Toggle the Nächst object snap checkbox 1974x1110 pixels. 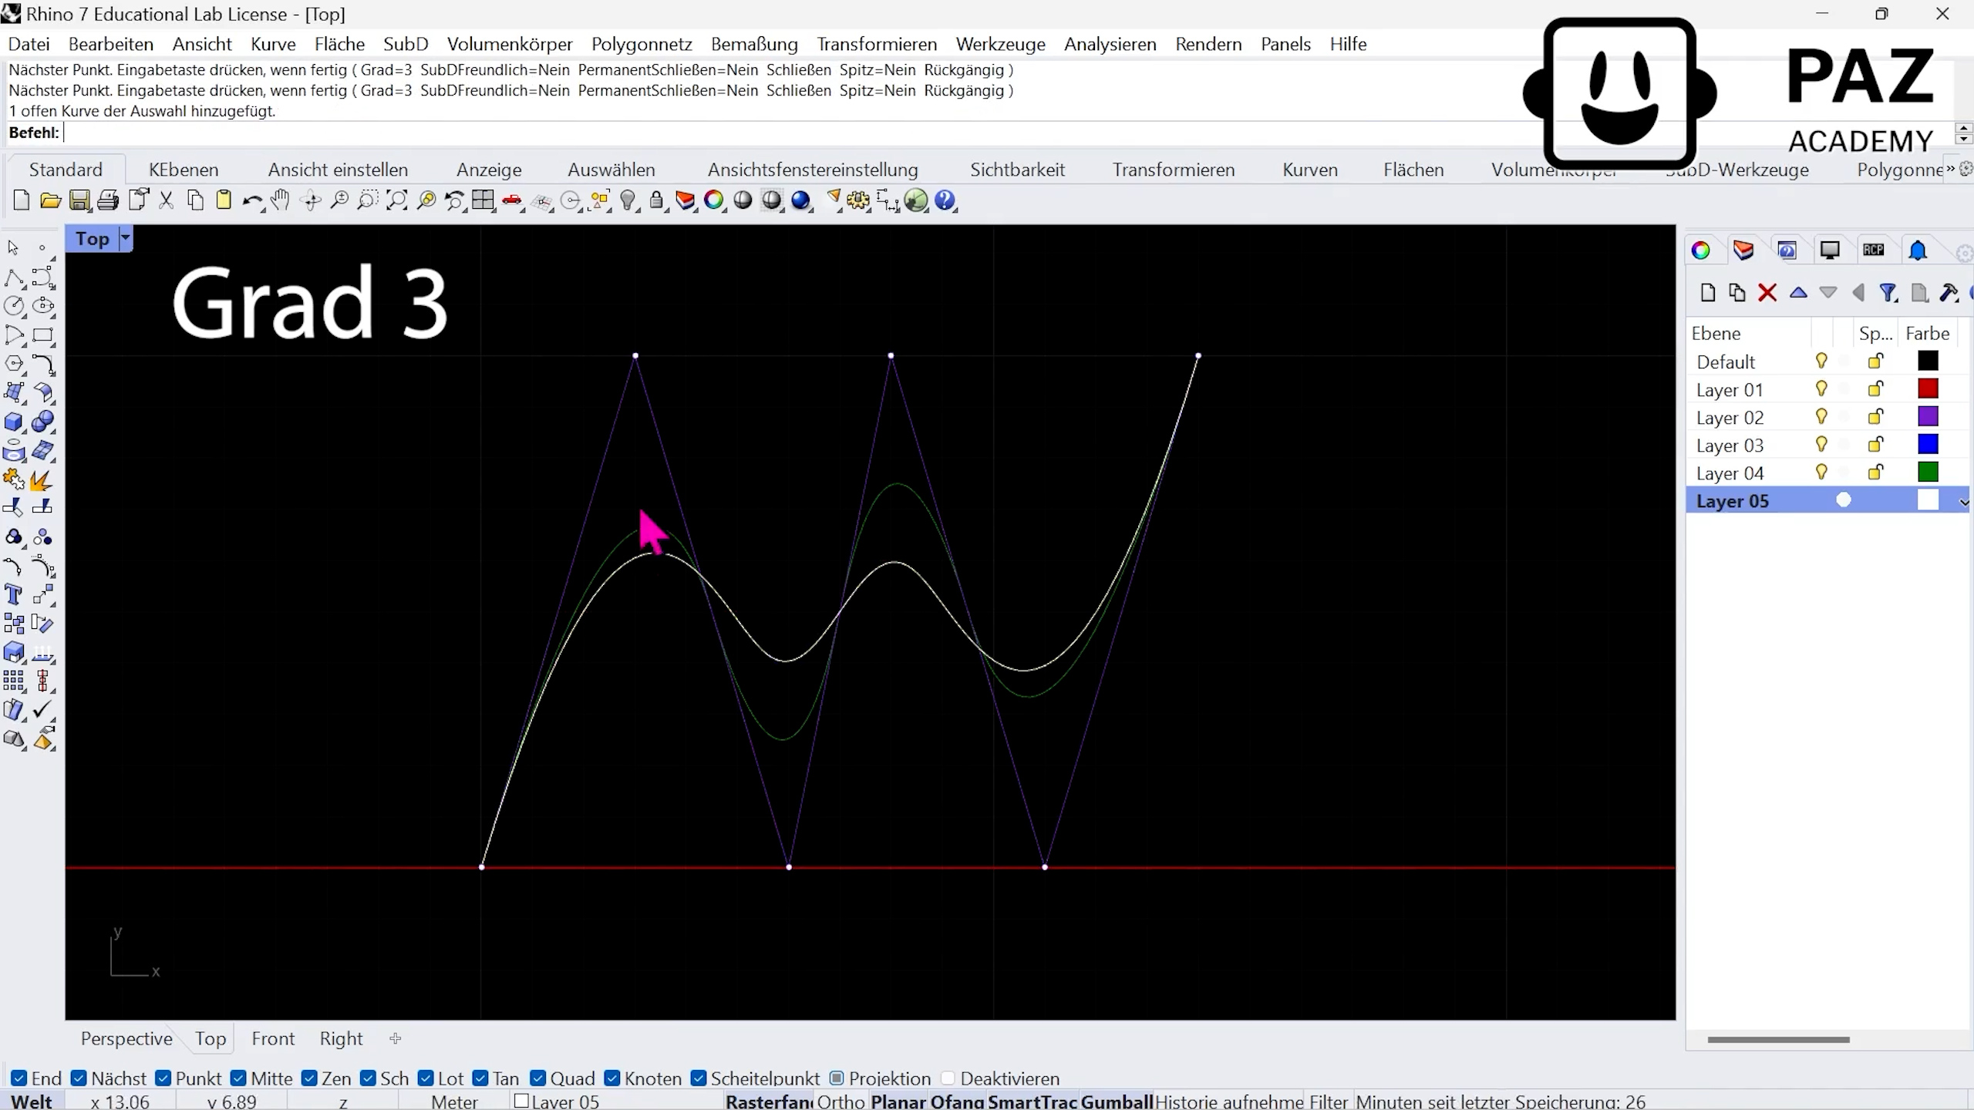(79, 1078)
